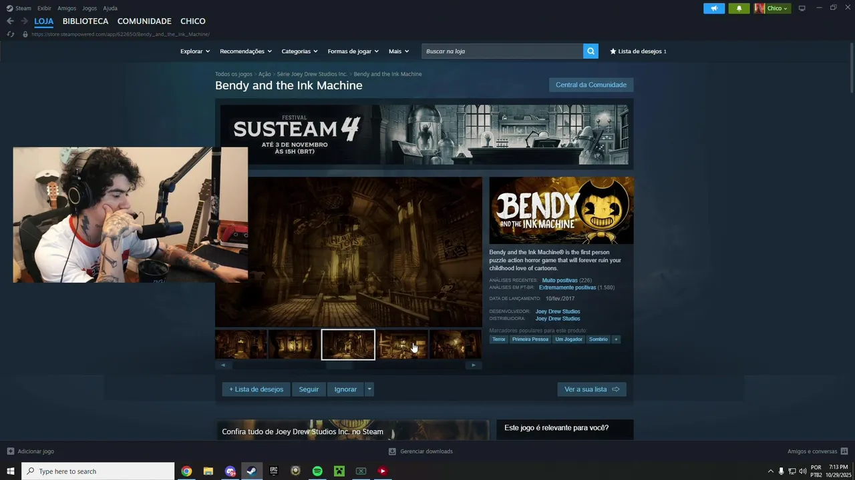Click the Big Picture mode monitor icon

(x=802, y=9)
